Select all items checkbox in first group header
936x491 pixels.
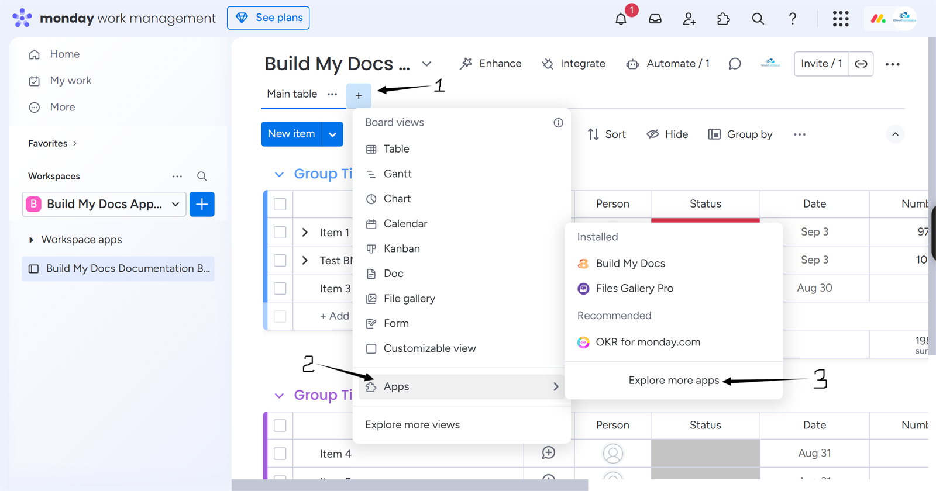point(280,204)
